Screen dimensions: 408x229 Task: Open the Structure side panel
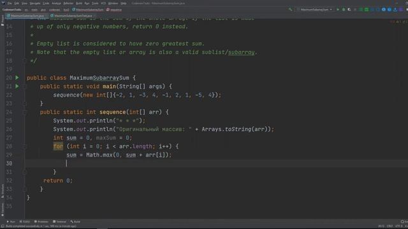(x=3, y=190)
